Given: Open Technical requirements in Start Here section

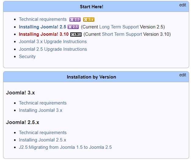Looking at the screenshot, I should pos(43,19).
